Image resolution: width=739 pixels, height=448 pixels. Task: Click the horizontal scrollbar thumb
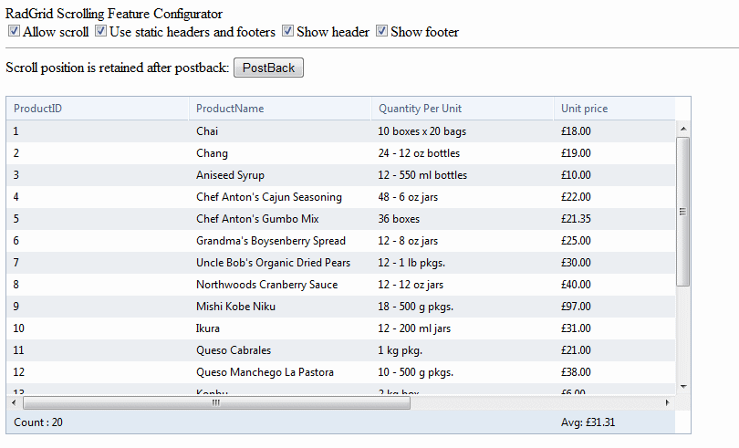coord(216,401)
